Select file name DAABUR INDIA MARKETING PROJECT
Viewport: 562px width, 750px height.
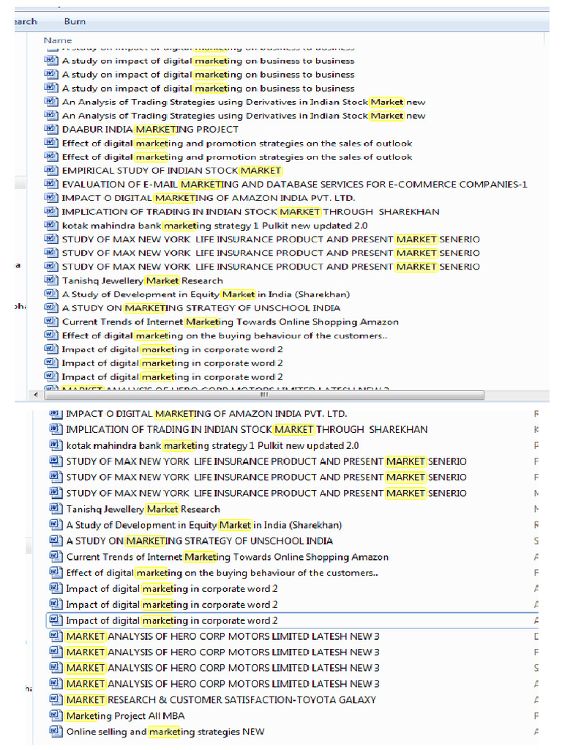(x=150, y=129)
